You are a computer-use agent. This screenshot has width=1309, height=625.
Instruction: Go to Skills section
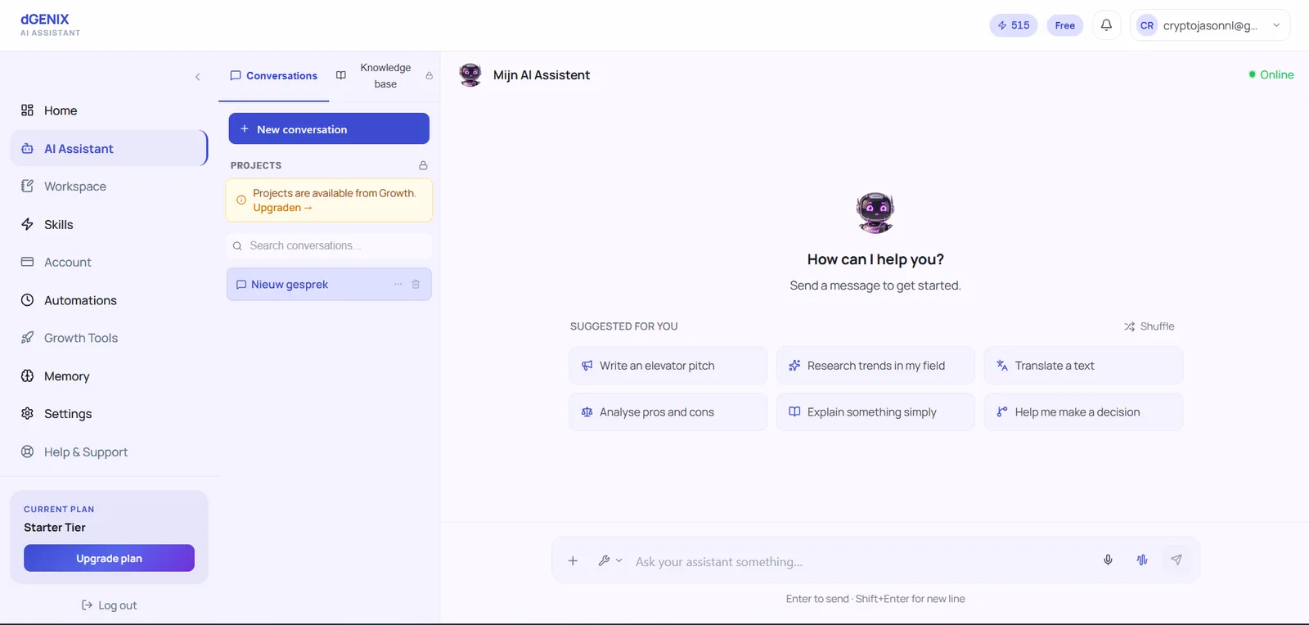click(109, 224)
